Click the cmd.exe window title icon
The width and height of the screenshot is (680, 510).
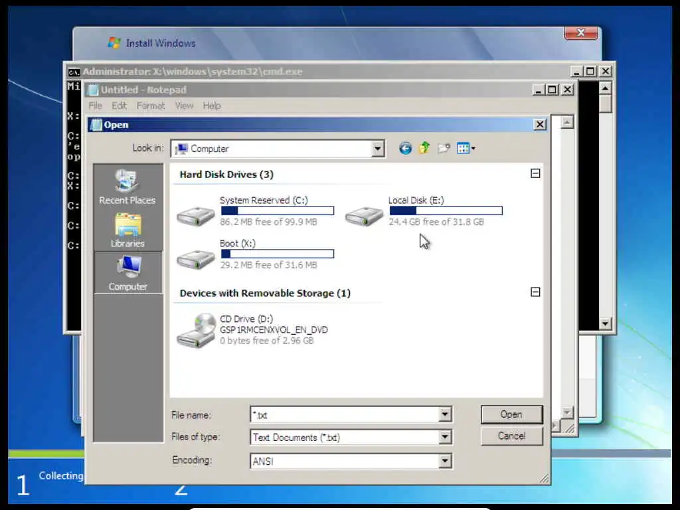[x=74, y=72]
